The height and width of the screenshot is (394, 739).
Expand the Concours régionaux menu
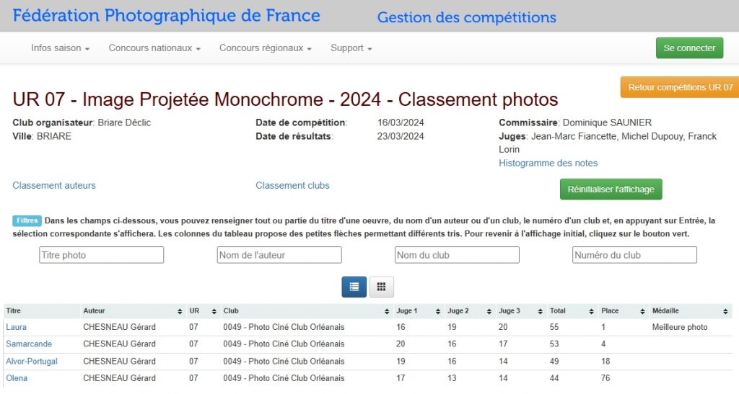point(265,48)
